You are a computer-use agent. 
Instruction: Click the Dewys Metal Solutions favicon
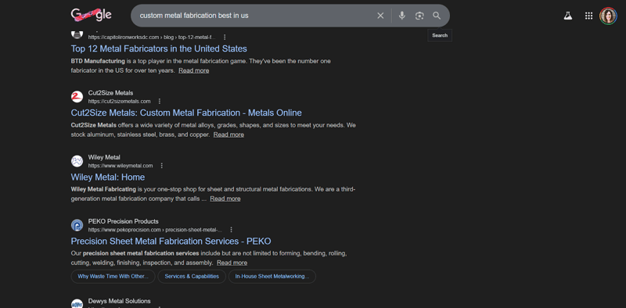coord(77,303)
